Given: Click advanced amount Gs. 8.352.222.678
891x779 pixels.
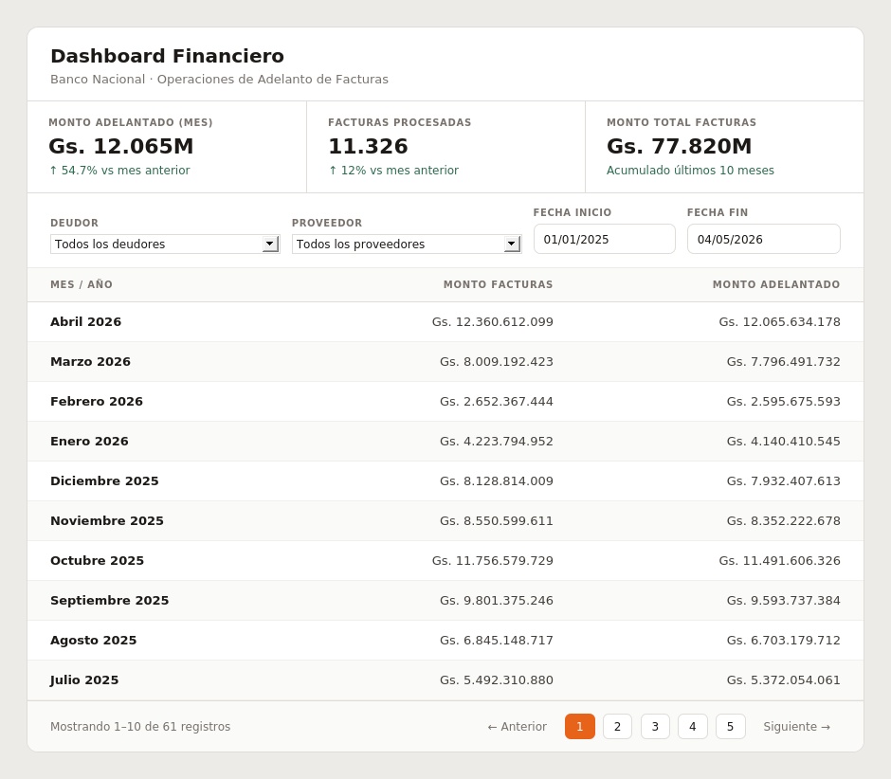Looking at the screenshot, I should pyautogui.click(x=783, y=520).
